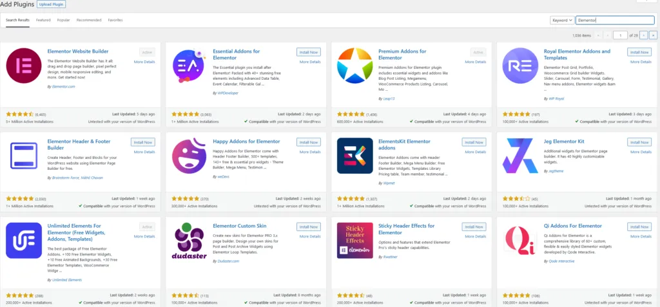Image resolution: width=660 pixels, height=307 pixels.
Task: Click the '5+ Million Active Installations' text
Action: 30,122
